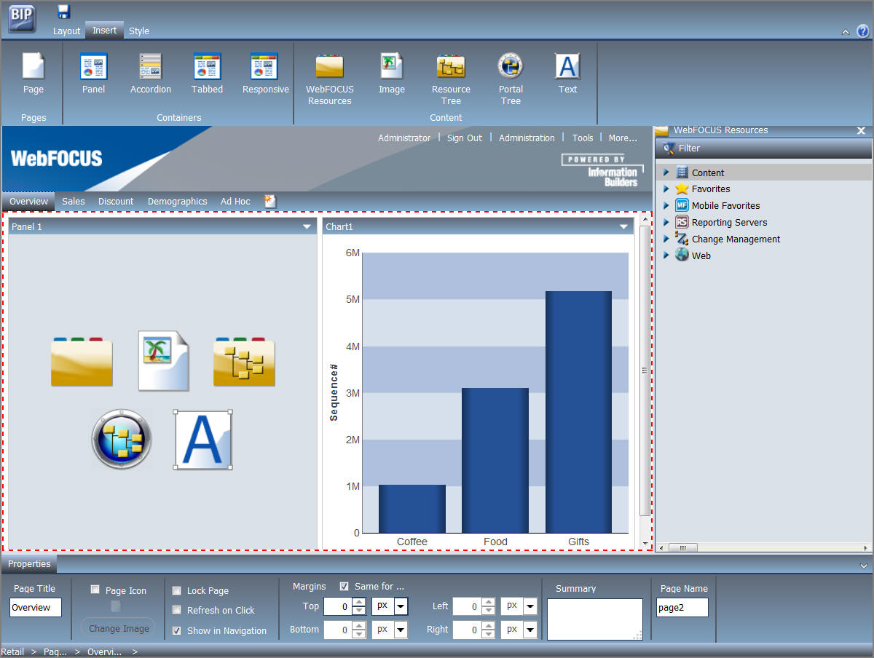Viewport: 874px width, 658px height.
Task: Open the Chart1 dropdown menu arrow
Action: coord(623,227)
